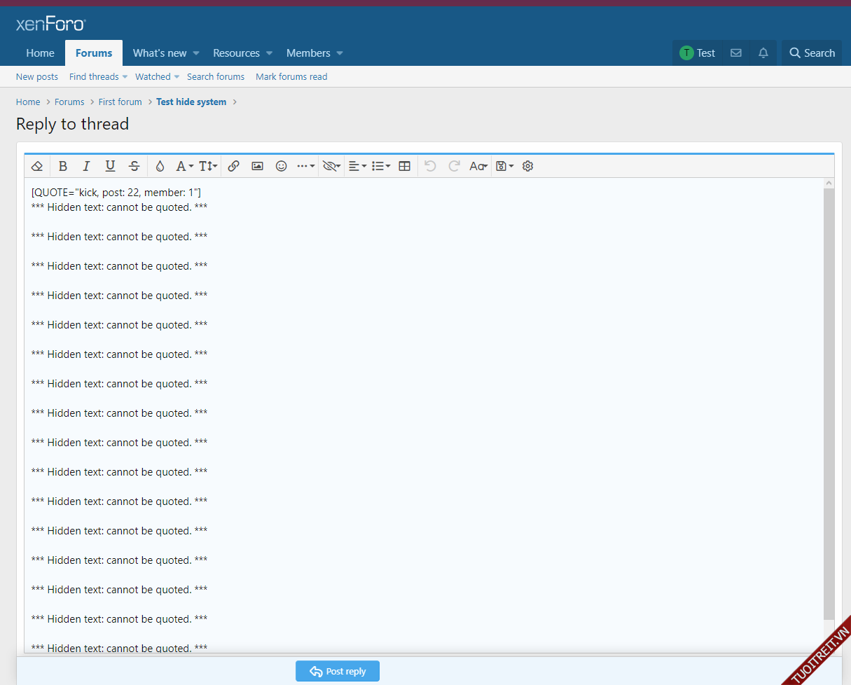851x685 pixels.
Task: Open the Home navigation tab
Action: click(40, 53)
